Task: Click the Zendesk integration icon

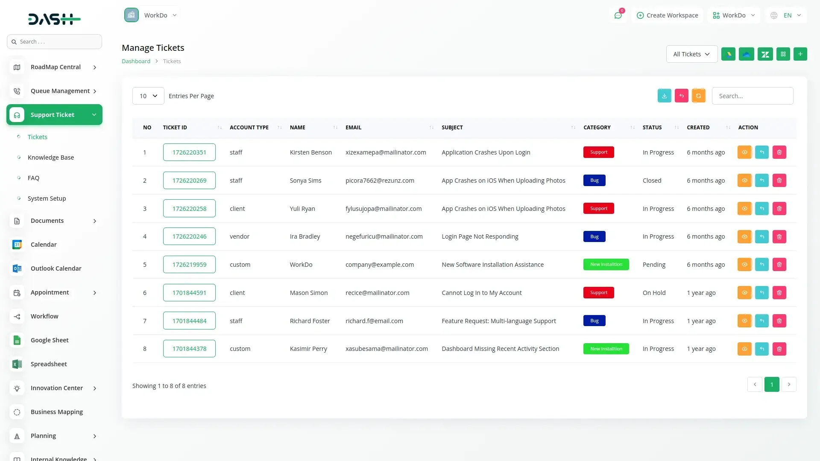Action: click(765, 54)
